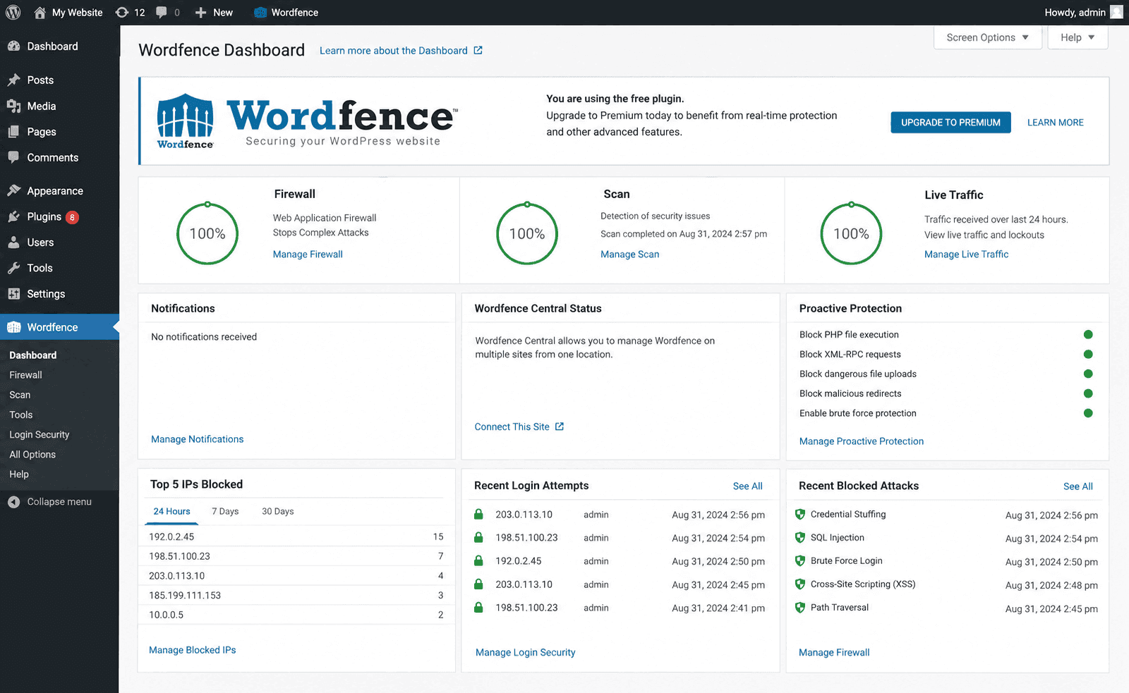This screenshot has height=693, width=1129.
Task: Open the updates icon showing 12
Action: tap(122, 13)
